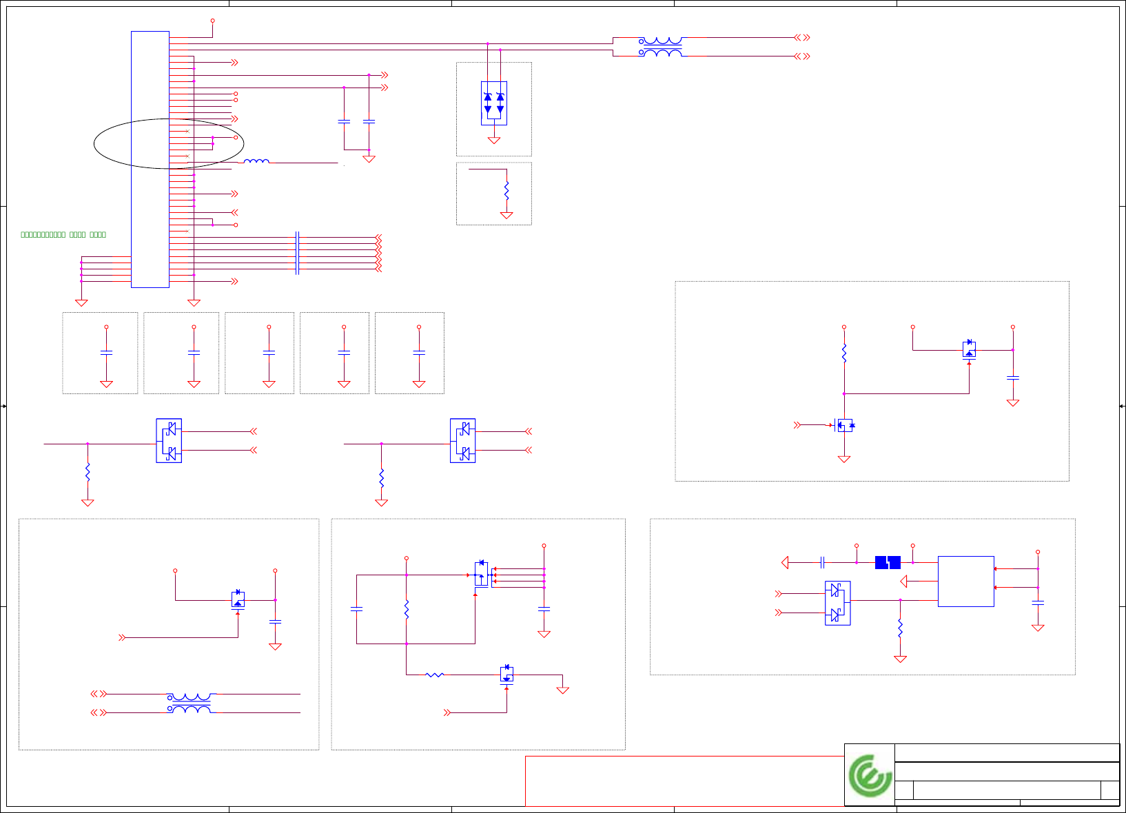This screenshot has width=1126, height=813.
Task: Select the capacitor in the right block
Action: click(1013, 378)
